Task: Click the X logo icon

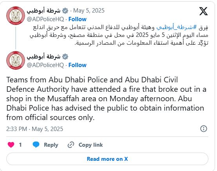Action: 203,11
